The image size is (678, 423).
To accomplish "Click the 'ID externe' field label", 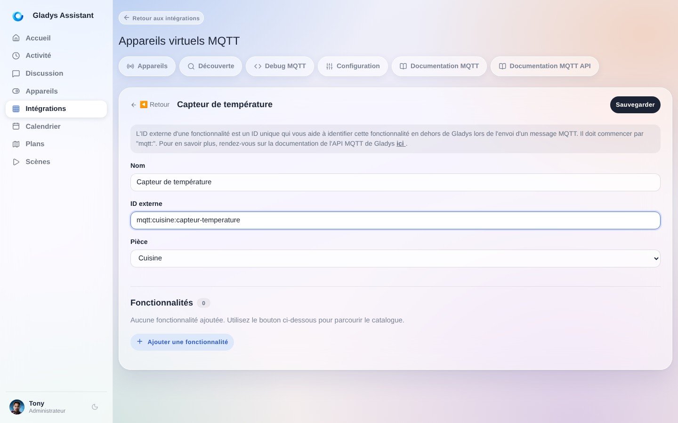I will point(146,204).
